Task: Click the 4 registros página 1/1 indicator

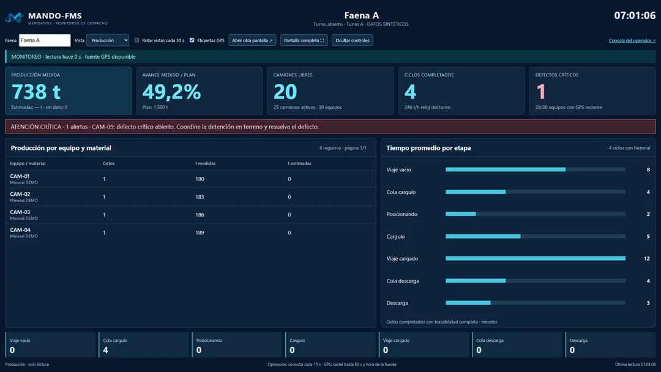Action: (x=343, y=148)
